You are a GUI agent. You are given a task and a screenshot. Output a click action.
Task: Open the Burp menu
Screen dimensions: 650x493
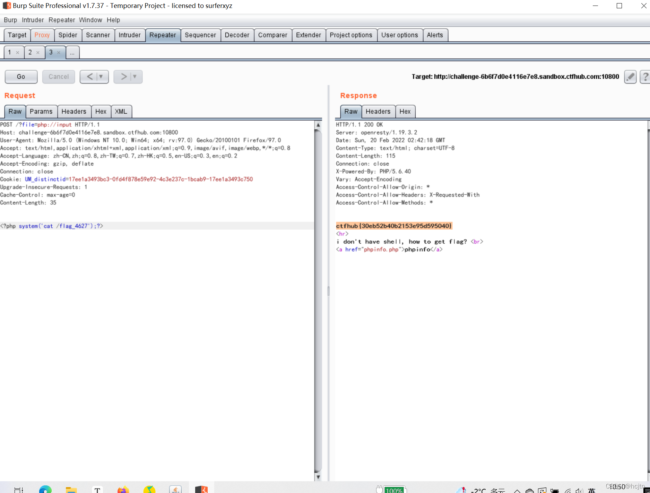(10, 20)
